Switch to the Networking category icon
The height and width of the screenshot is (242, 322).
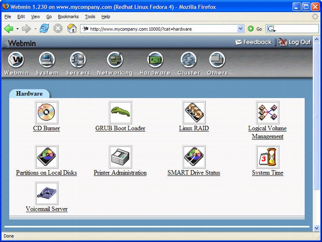tap(114, 60)
